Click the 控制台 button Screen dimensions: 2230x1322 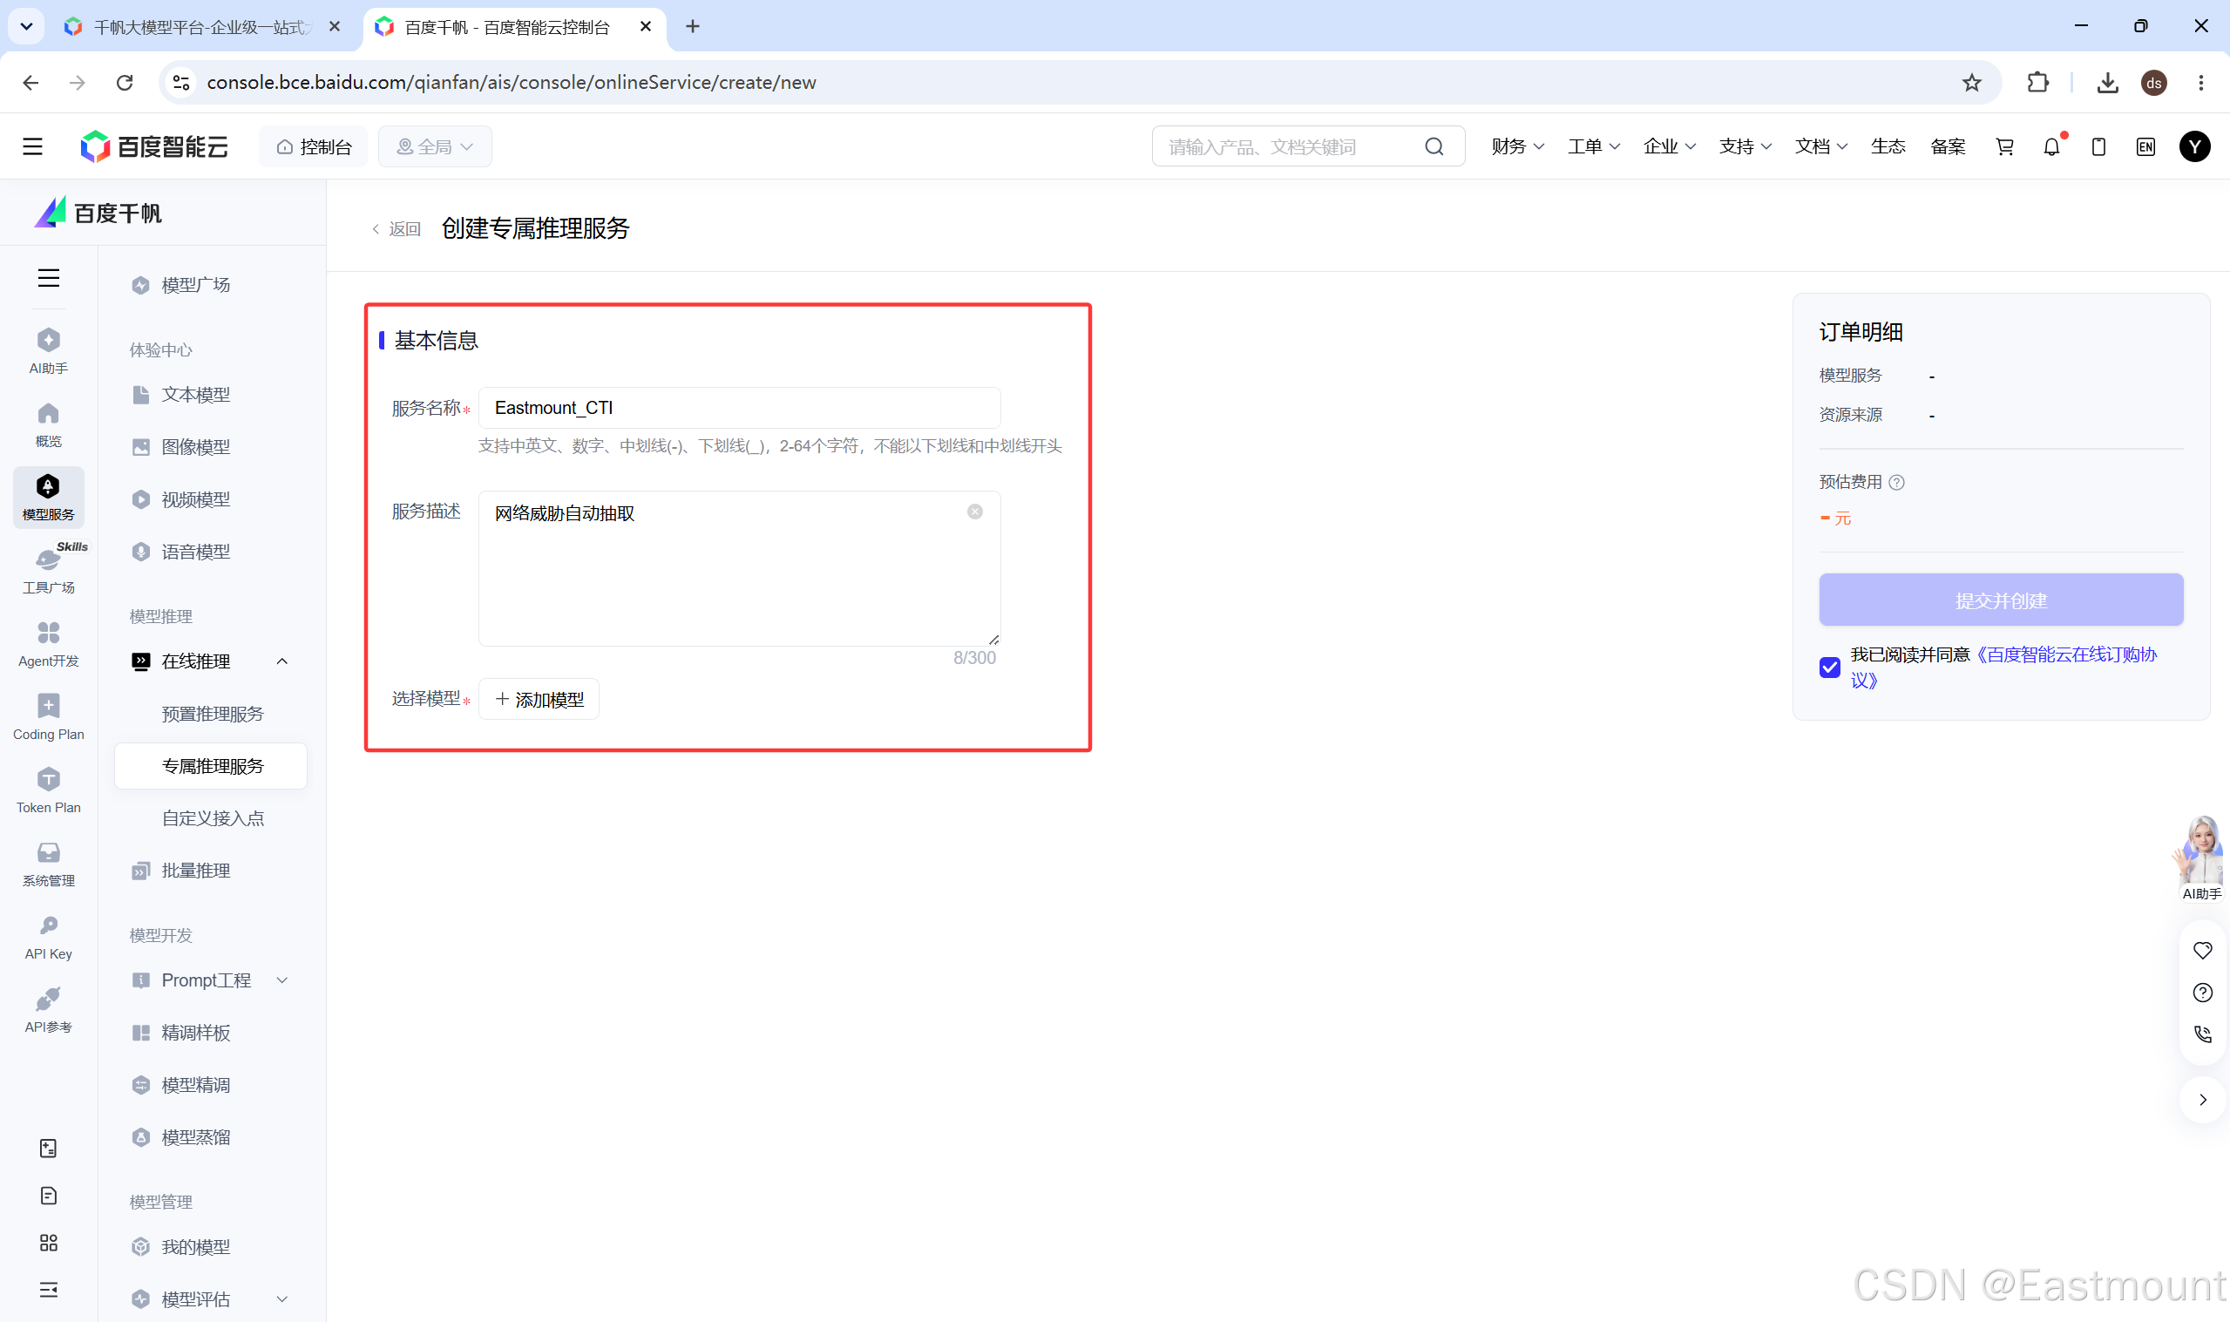[x=314, y=146]
